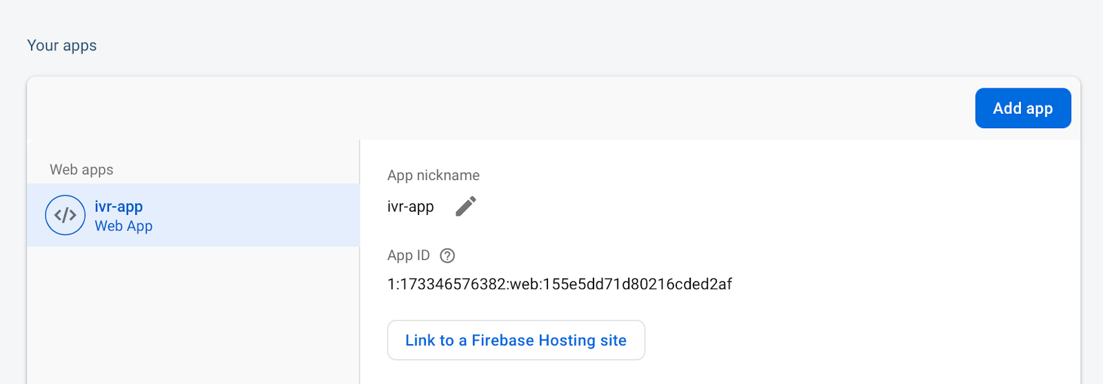Viewport: 1103px width, 384px height.
Task: Edit the app nickname with the pencil icon
Action: pos(466,206)
